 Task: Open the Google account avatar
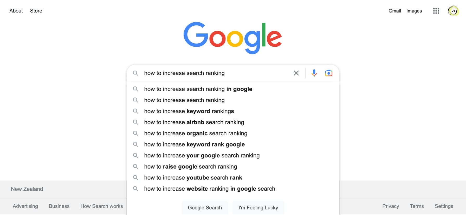(453, 11)
